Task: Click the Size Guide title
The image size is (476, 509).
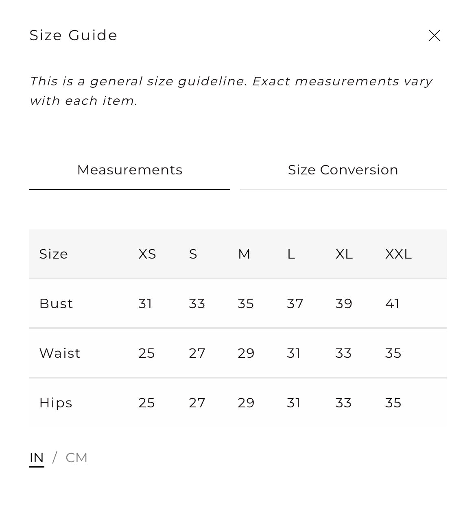Action: [x=74, y=35]
